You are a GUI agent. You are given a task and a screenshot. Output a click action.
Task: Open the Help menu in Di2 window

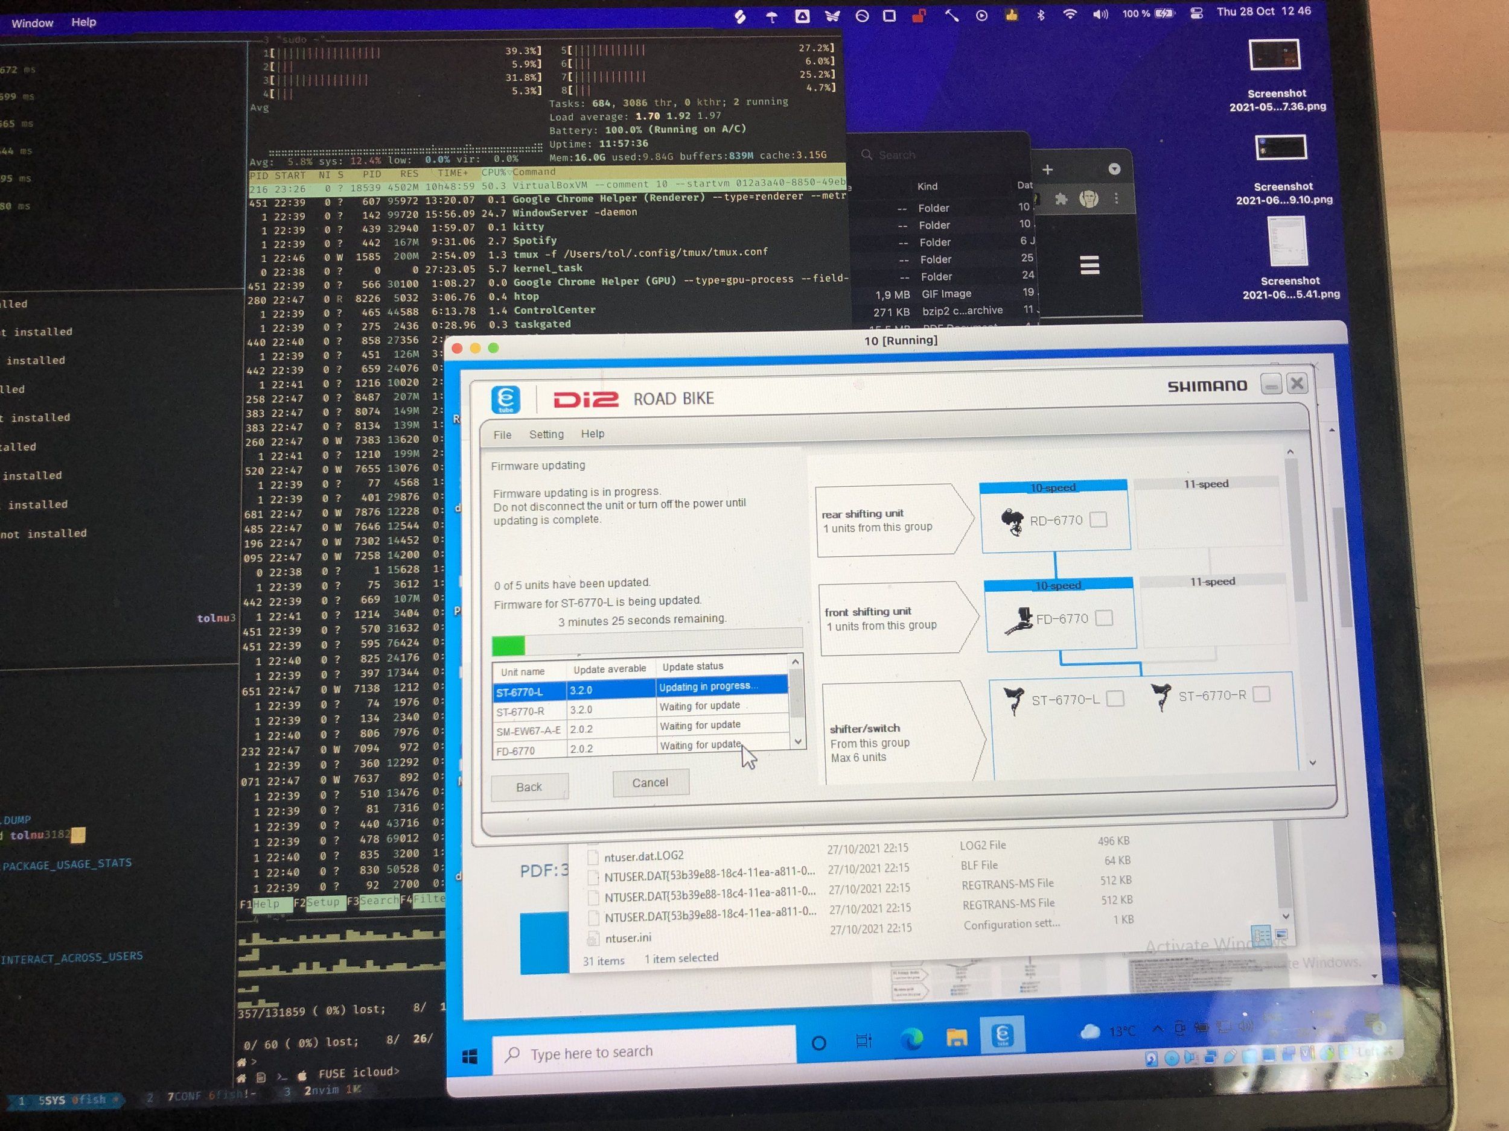(592, 434)
